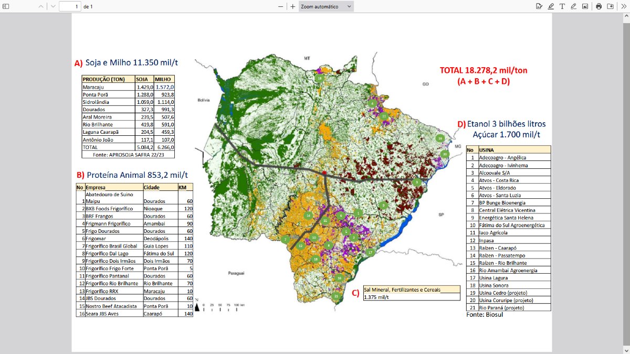Toggle the PDF viewer sidebar
This screenshot has height=354, width=630.
pos(6,6)
